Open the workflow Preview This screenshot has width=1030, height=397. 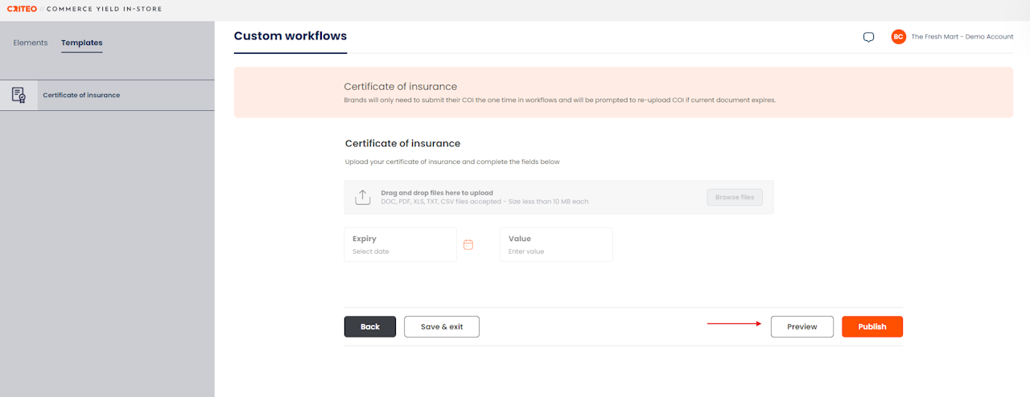(x=801, y=326)
